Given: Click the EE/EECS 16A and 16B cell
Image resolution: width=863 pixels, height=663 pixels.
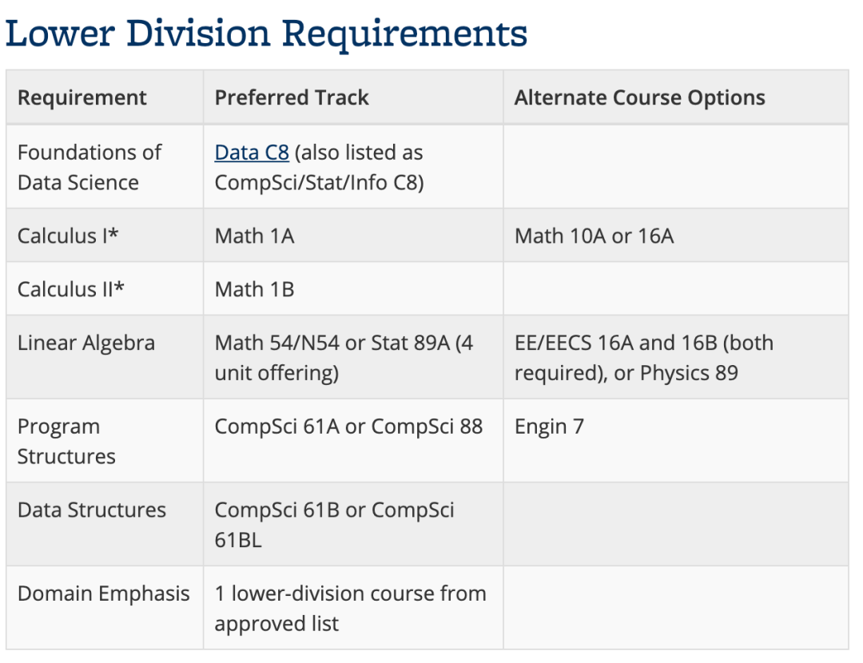Looking at the screenshot, I should (x=643, y=358).
